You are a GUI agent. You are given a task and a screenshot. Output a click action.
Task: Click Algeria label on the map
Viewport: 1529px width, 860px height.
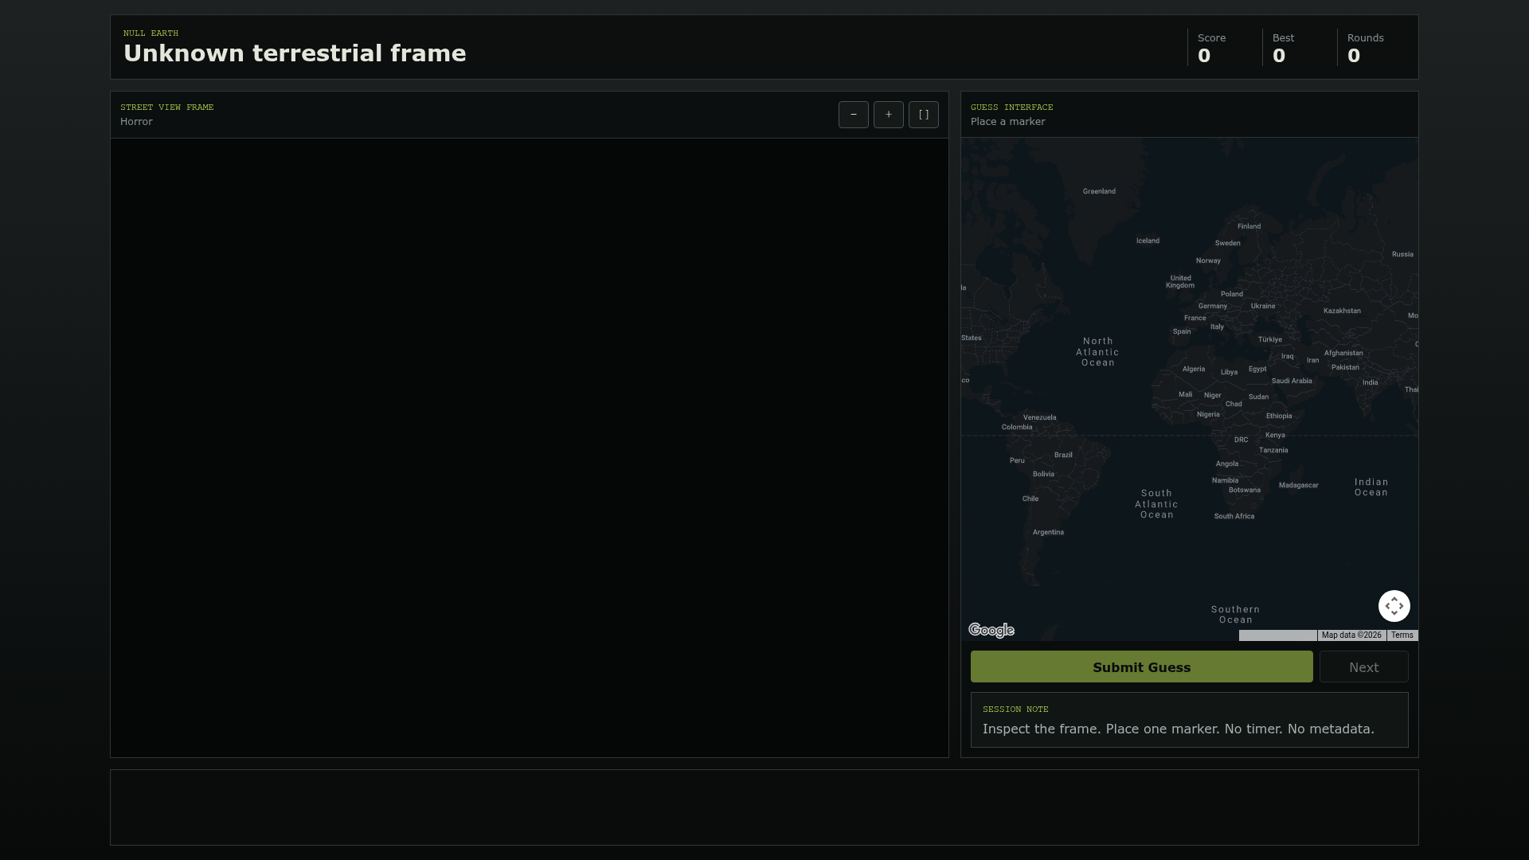click(x=1194, y=369)
